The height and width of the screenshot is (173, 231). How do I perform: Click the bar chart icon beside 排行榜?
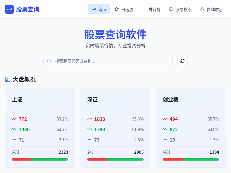[x=144, y=9]
